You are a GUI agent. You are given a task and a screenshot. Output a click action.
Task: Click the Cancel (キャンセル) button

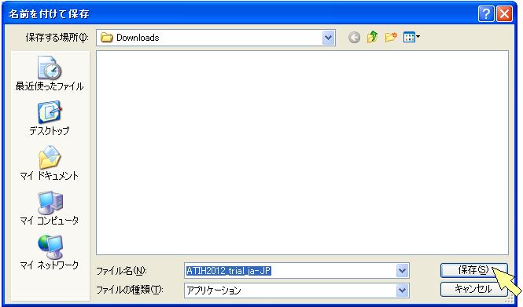(473, 289)
